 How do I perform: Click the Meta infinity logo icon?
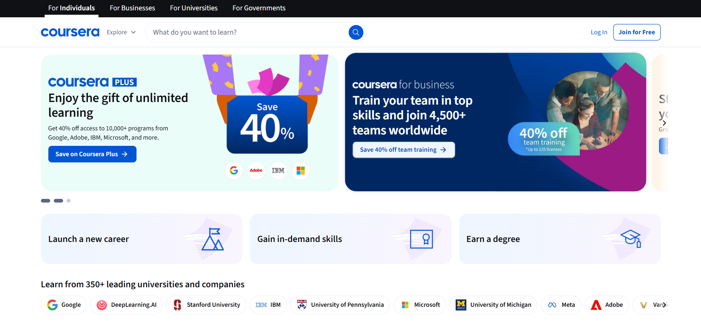[x=552, y=305]
